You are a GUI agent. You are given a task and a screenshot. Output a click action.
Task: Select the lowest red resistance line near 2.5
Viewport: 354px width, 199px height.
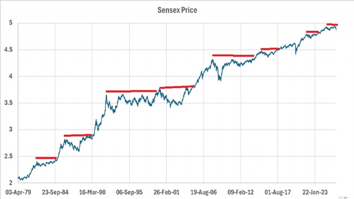pyautogui.click(x=46, y=158)
